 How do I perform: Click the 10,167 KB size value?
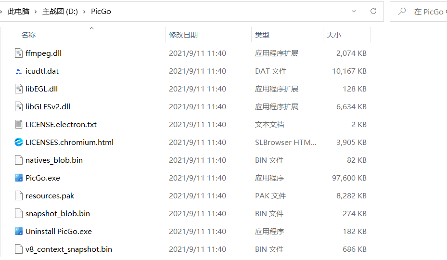(x=349, y=71)
